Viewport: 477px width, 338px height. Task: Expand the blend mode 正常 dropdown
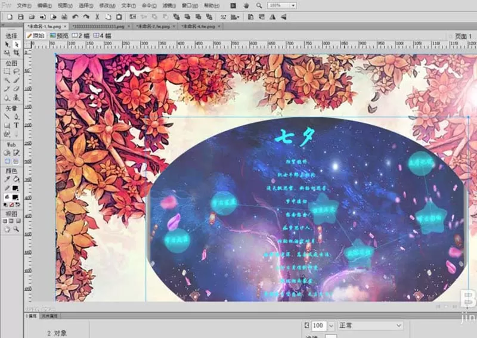(370, 325)
